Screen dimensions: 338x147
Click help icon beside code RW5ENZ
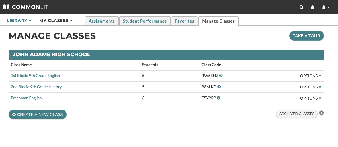(x=221, y=76)
